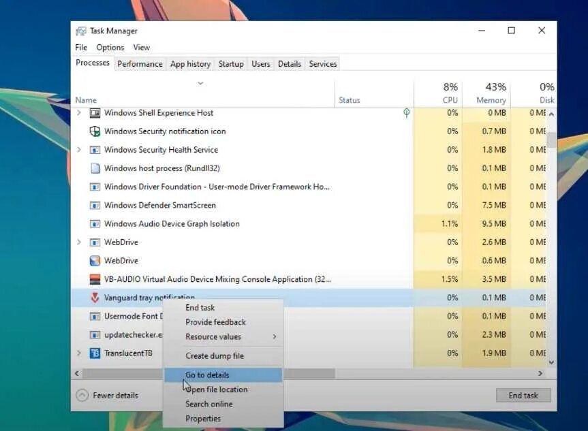Click the expandable WebDrive service icon
This screenshot has height=431, width=588.
pyautogui.click(x=95, y=242)
